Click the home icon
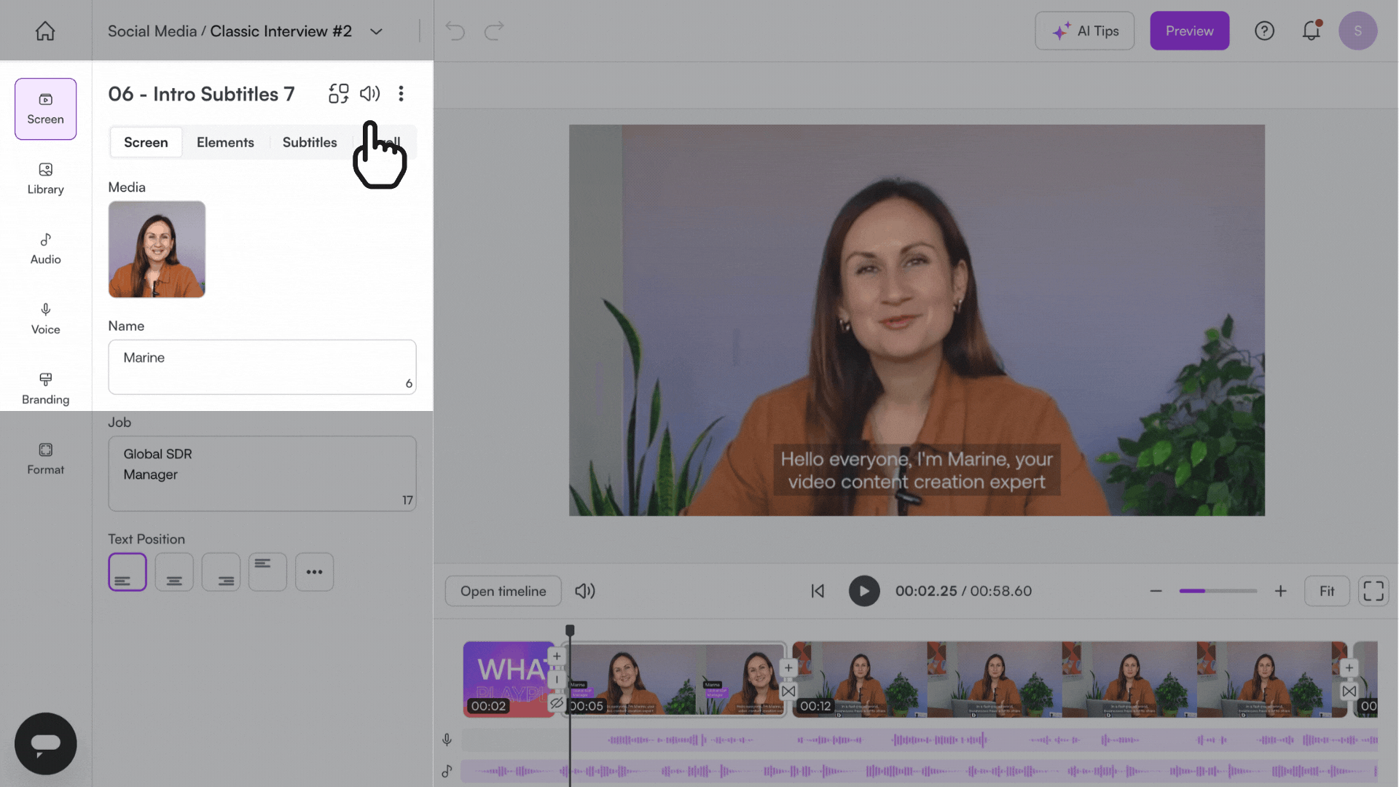 point(45,31)
